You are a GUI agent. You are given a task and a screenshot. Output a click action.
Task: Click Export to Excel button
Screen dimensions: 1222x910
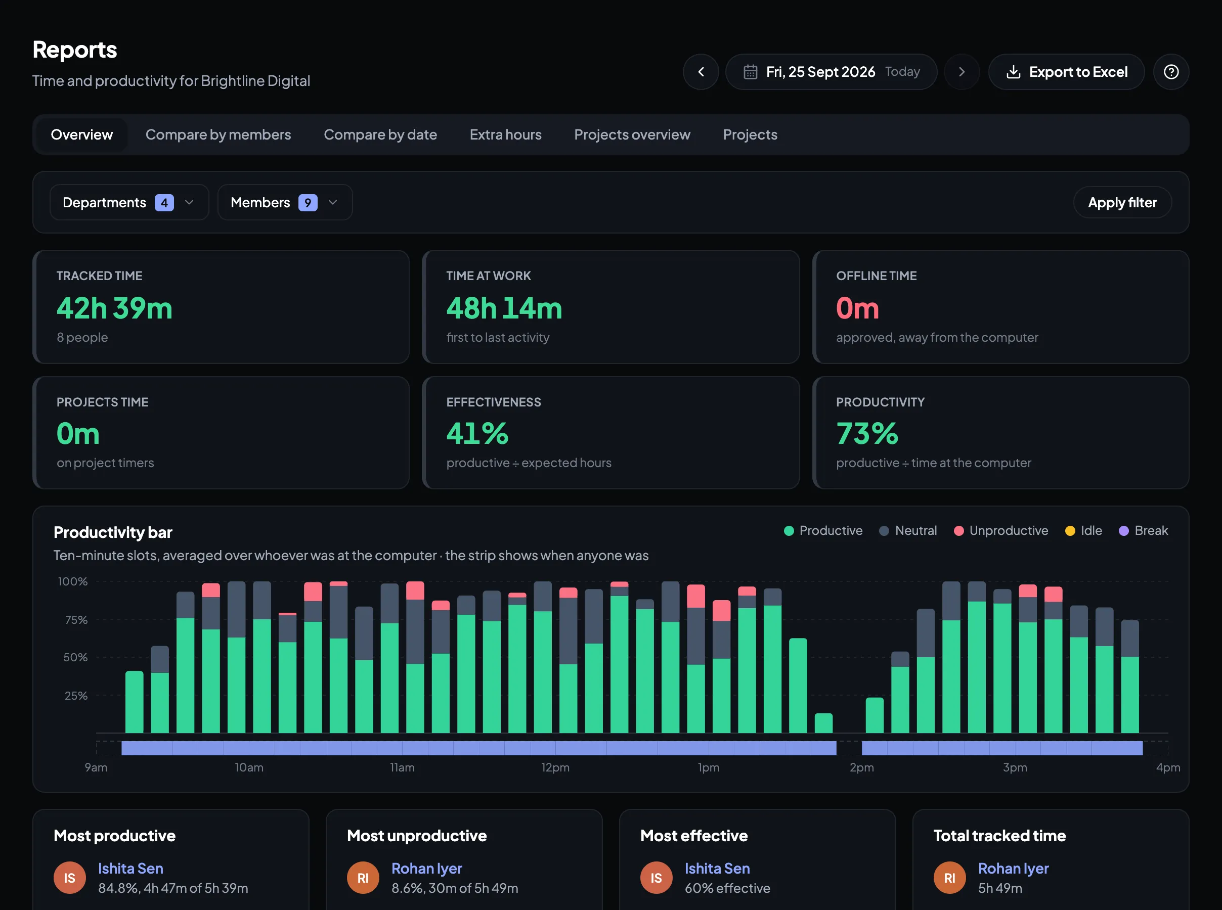coord(1066,72)
